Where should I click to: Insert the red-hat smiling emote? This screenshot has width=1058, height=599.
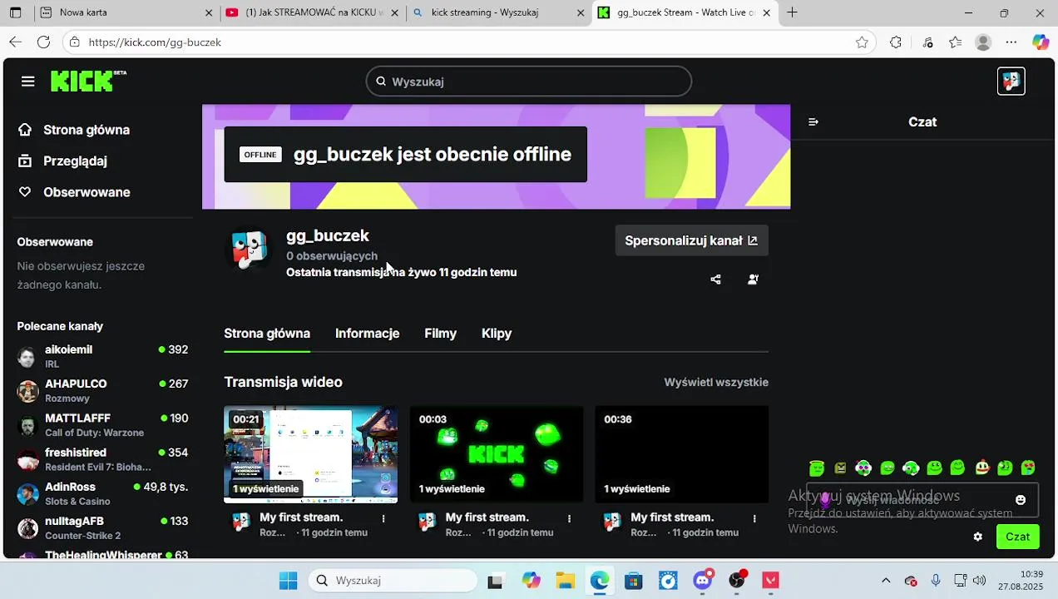(981, 468)
